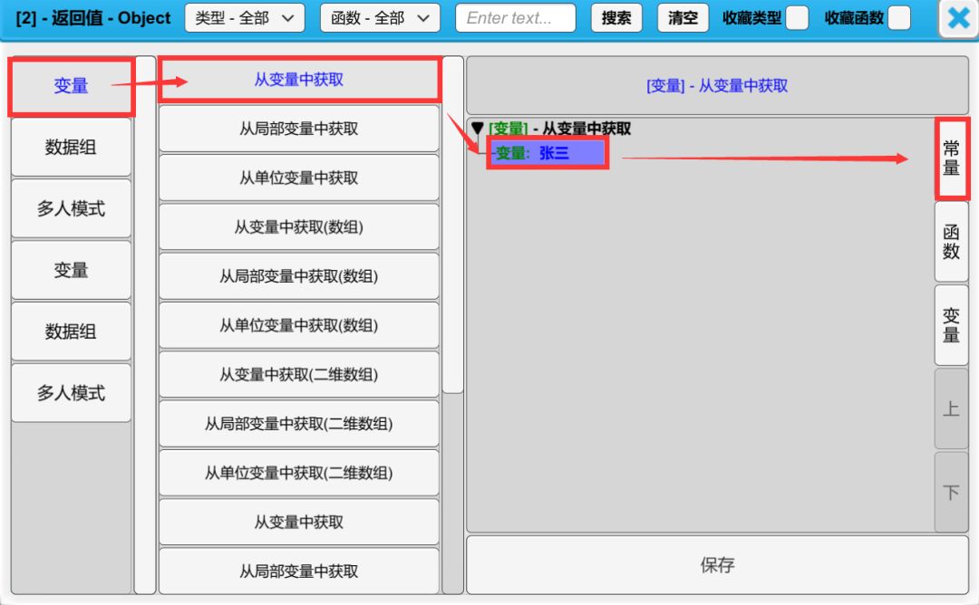The height and width of the screenshot is (605, 979).
Task: Toggle the 收藏类型 checkbox
Action: coord(796,18)
